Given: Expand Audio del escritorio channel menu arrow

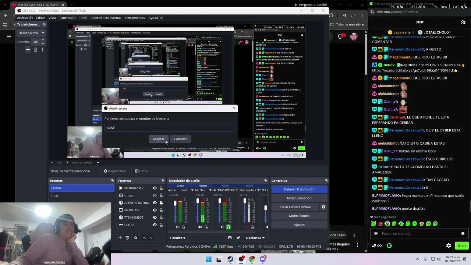Looking at the screenshot, I should coord(192,190).
